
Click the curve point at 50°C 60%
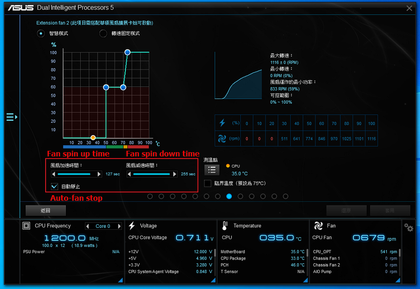pyautogui.click(x=106, y=87)
